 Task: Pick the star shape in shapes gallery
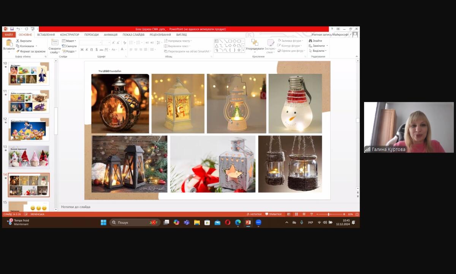[239, 50]
